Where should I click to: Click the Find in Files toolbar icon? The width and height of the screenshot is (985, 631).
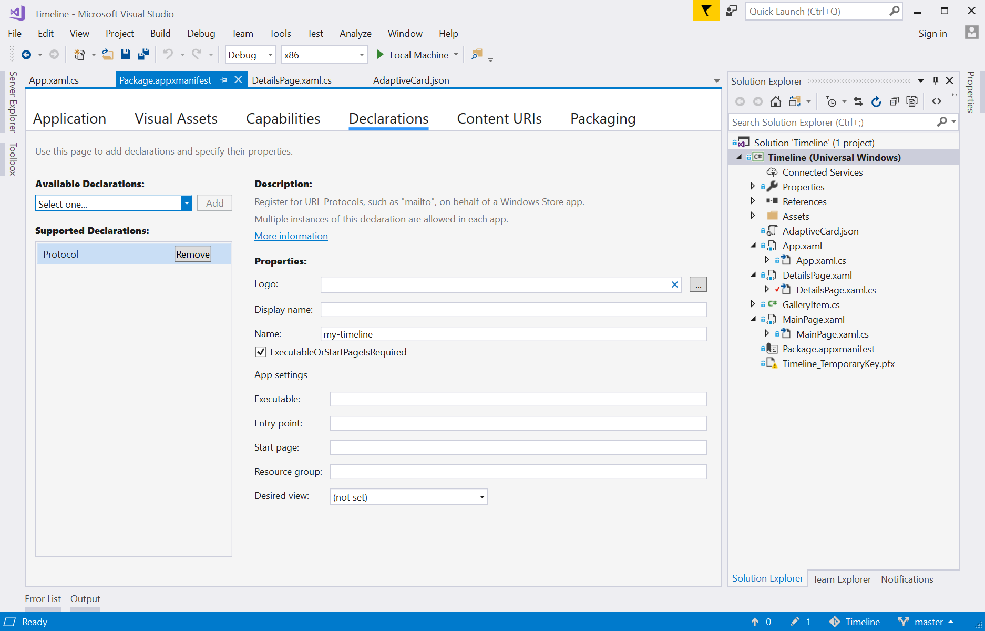click(x=477, y=55)
